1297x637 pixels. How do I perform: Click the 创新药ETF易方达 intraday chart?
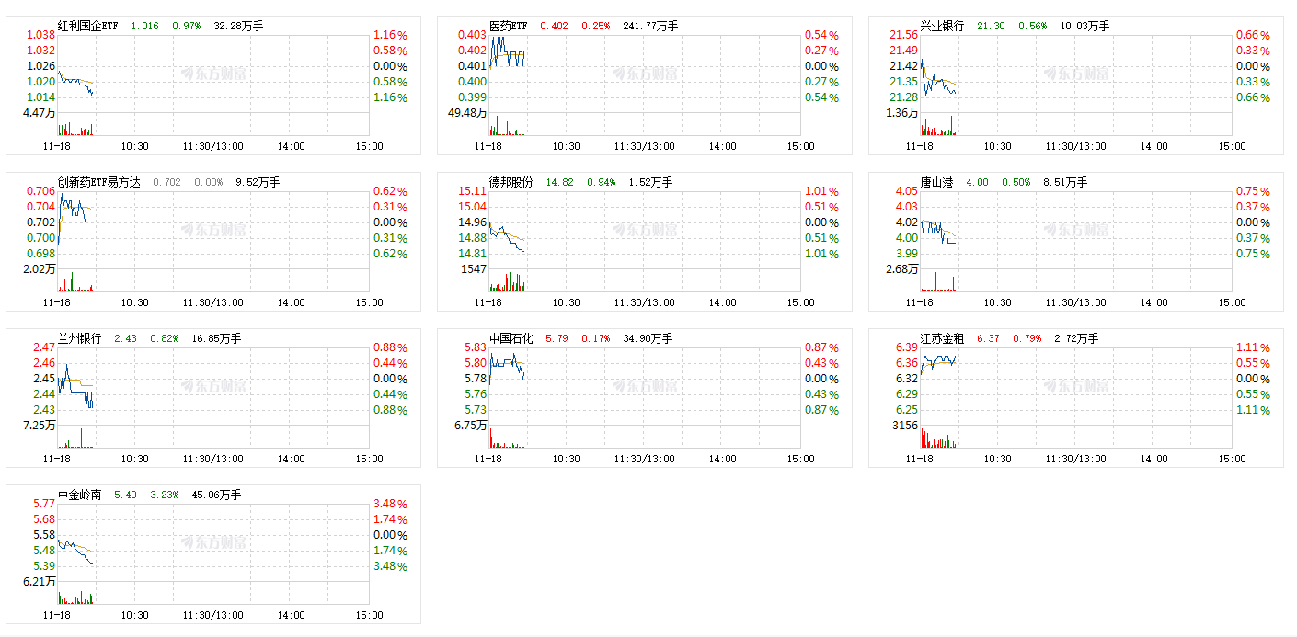(x=213, y=241)
